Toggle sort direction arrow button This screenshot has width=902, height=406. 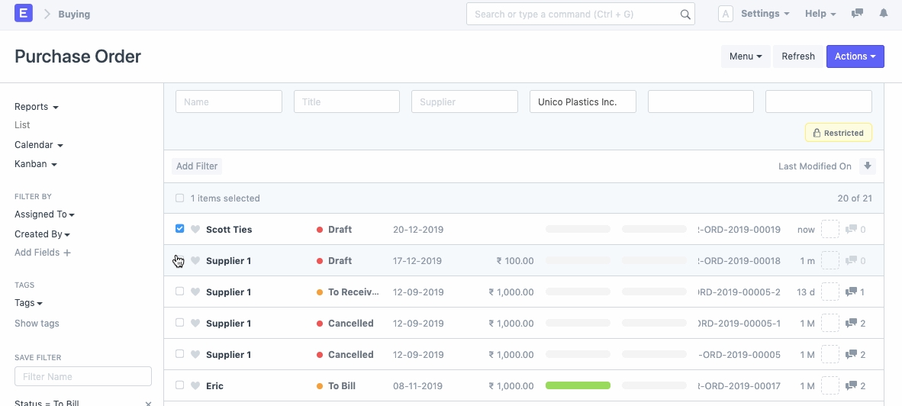867,166
